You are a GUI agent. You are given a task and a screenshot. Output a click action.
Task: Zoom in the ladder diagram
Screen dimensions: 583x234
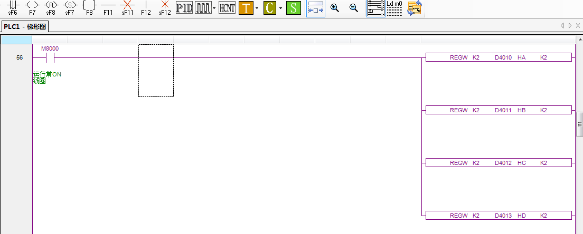click(x=334, y=8)
